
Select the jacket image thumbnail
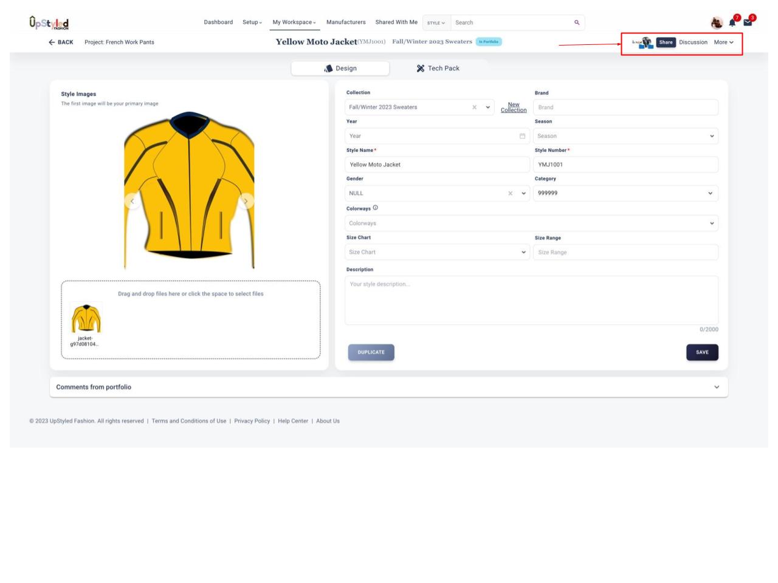86,319
